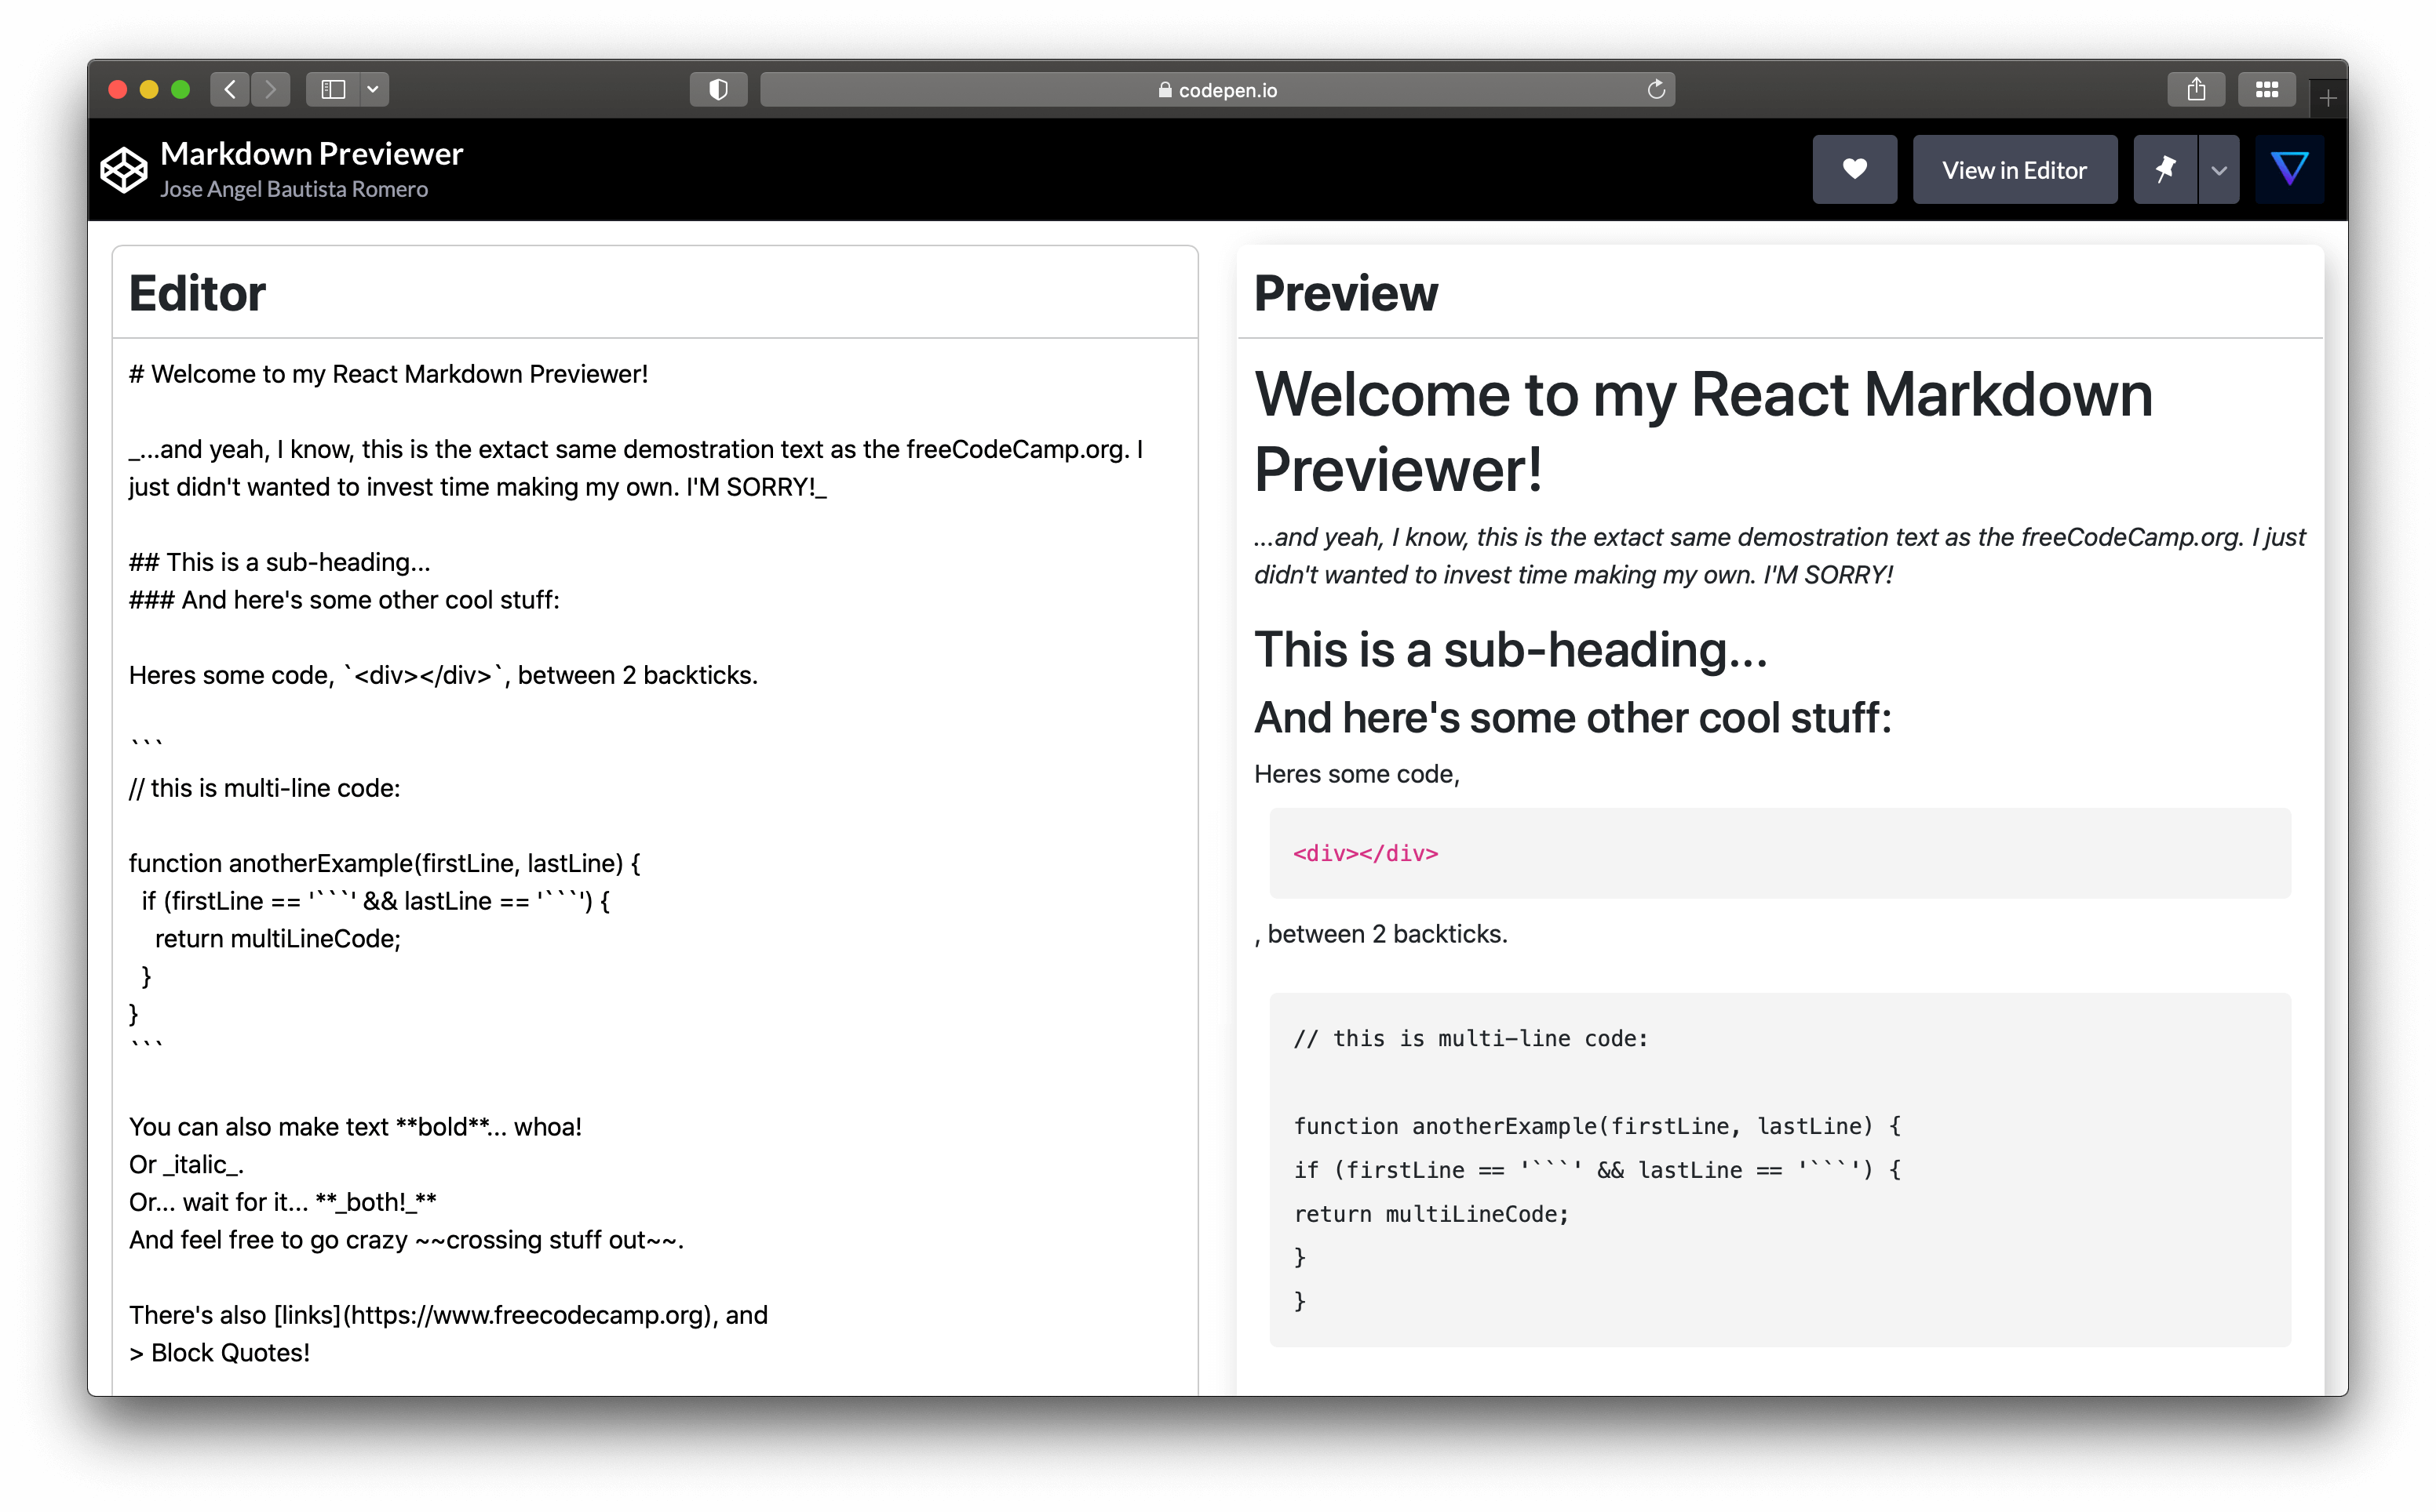The width and height of the screenshot is (2436, 1512).
Task: Add a new tab with plus button
Action: pyautogui.click(x=2328, y=98)
